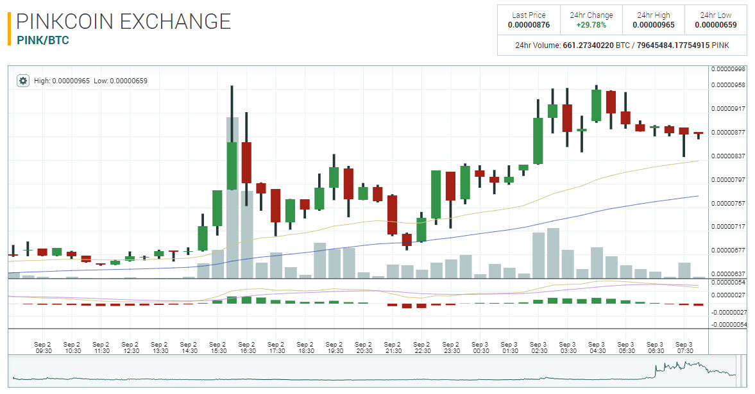Click the time label Sep 2 23:30

click(451, 347)
